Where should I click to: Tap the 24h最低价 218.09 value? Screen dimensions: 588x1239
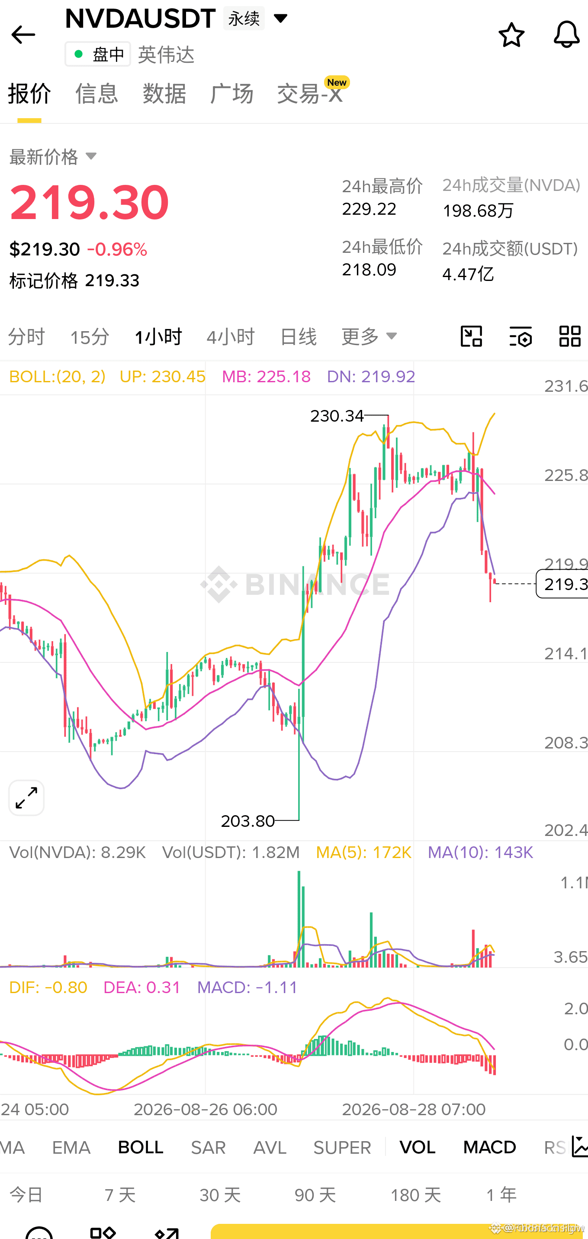[x=369, y=270]
